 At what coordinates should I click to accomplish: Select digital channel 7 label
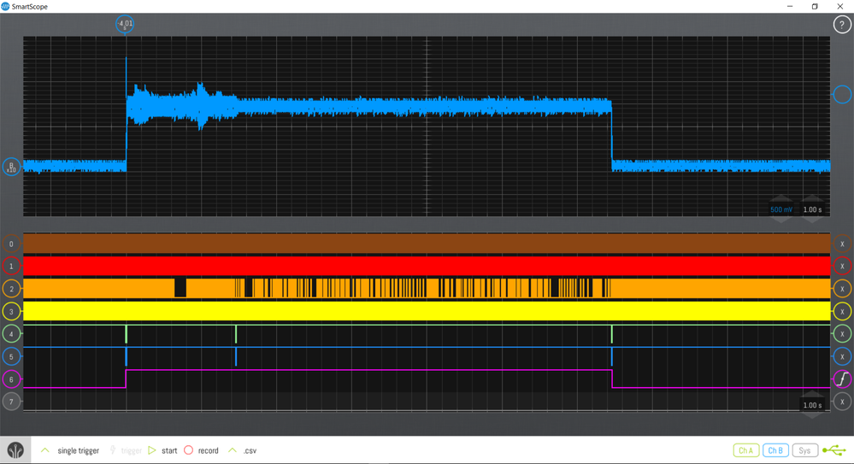coord(11,402)
